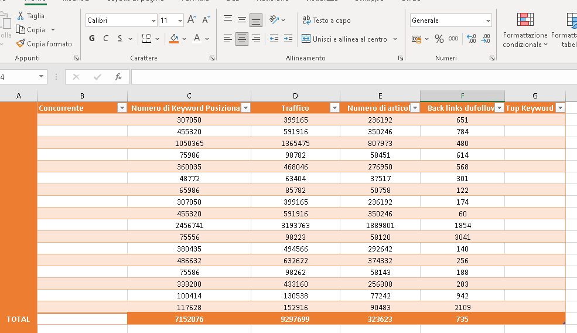577x333 pixels.
Task: Open fill color dropdown arrow
Action: coord(185,39)
